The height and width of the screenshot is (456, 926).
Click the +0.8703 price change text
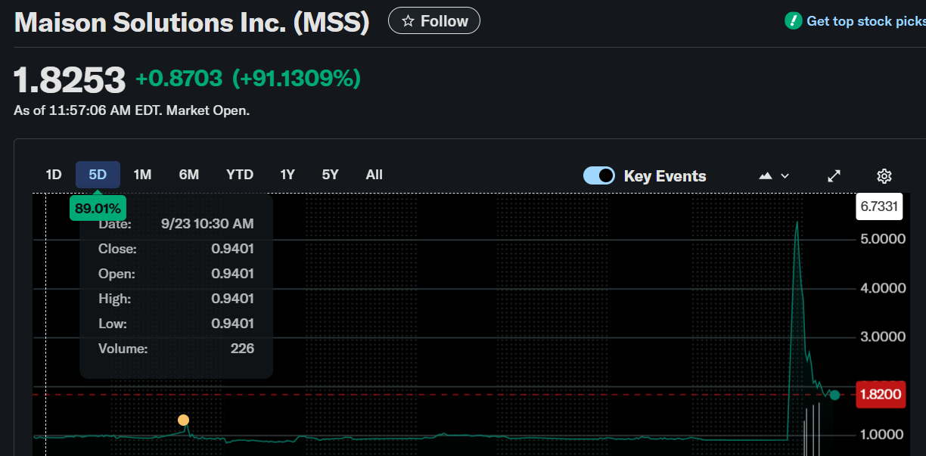point(179,78)
